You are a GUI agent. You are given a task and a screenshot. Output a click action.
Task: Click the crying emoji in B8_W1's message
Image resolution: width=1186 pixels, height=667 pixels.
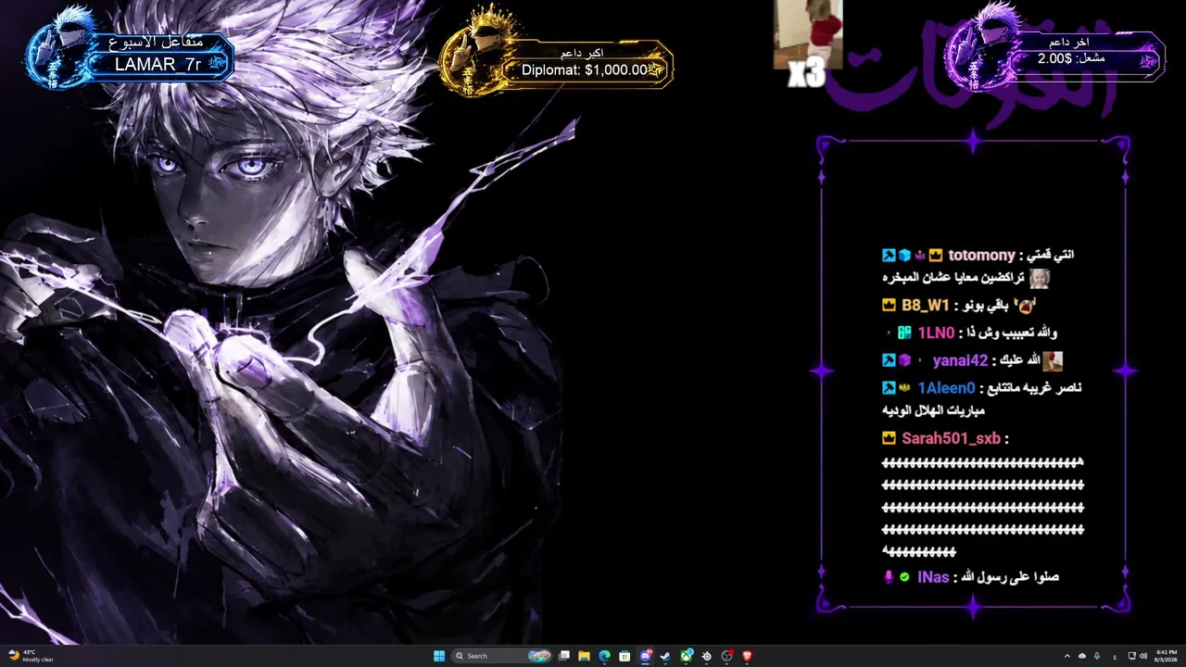(1025, 305)
